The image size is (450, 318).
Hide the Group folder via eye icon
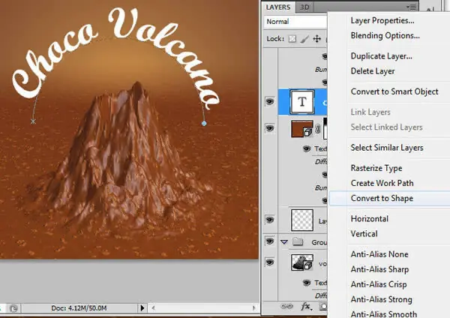pyautogui.click(x=269, y=241)
